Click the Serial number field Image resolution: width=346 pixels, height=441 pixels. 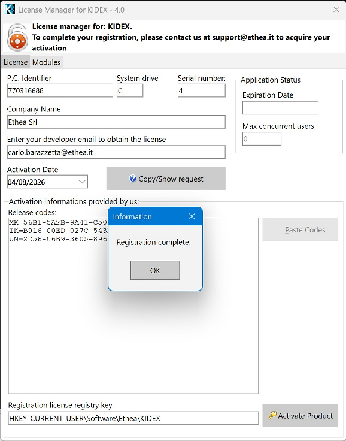[x=202, y=91]
